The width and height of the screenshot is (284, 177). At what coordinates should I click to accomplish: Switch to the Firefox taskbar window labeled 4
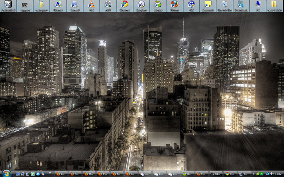click(x=117, y=174)
